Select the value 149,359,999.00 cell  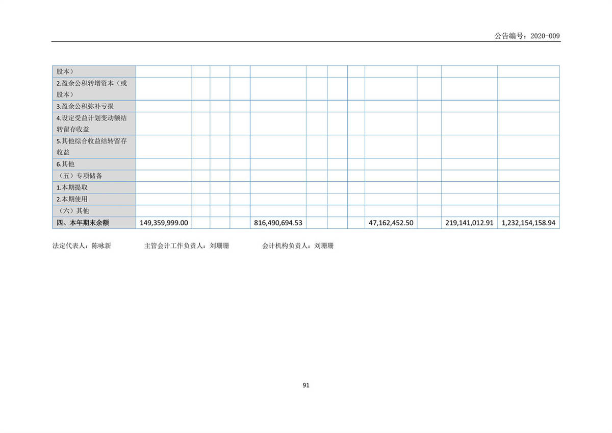coord(164,223)
